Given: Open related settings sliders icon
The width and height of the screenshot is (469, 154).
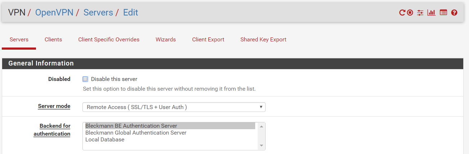Looking at the screenshot, I should click(x=420, y=13).
